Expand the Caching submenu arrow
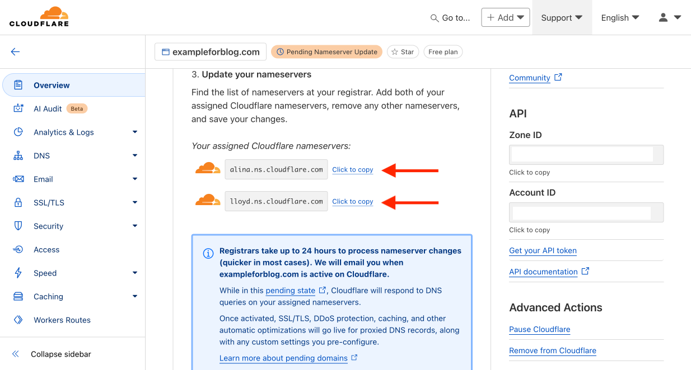This screenshot has height=370, width=691. 135,297
